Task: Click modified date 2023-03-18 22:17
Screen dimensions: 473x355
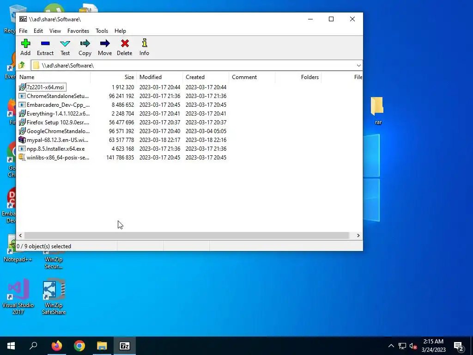Action: 159,140
